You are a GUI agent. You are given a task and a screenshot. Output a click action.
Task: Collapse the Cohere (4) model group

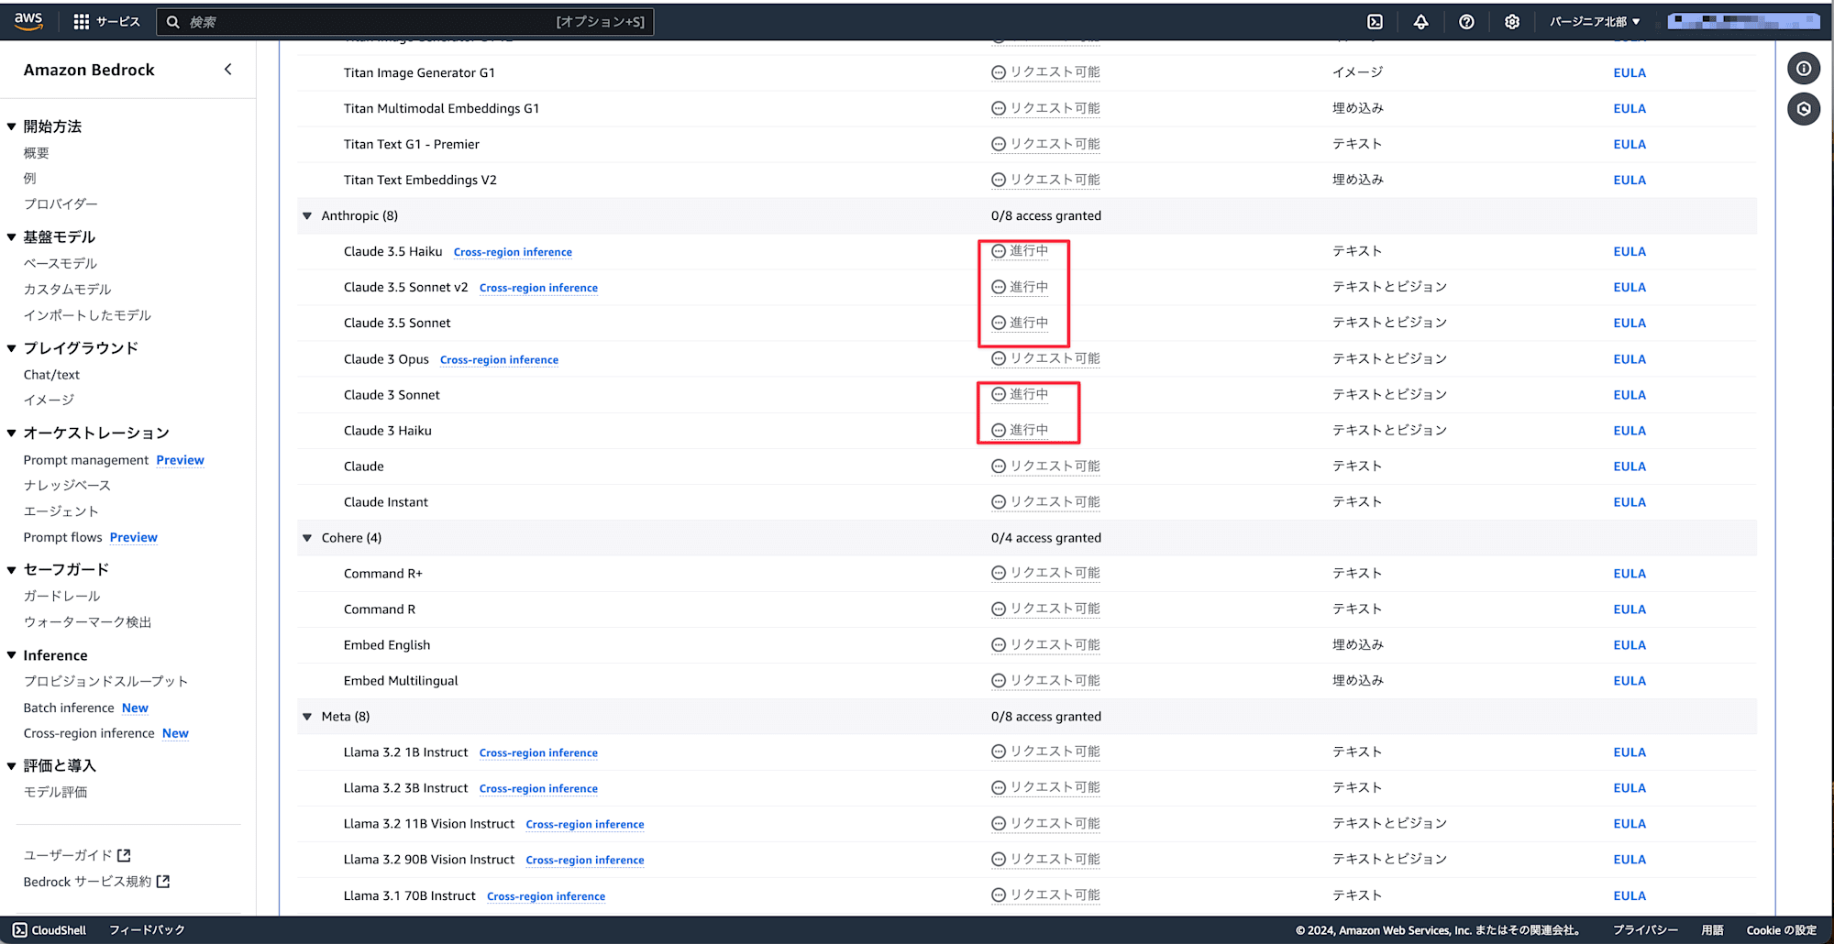(307, 538)
